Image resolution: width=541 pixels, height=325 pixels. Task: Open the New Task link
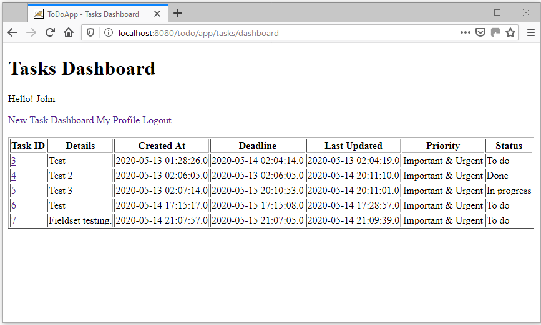coord(28,120)
